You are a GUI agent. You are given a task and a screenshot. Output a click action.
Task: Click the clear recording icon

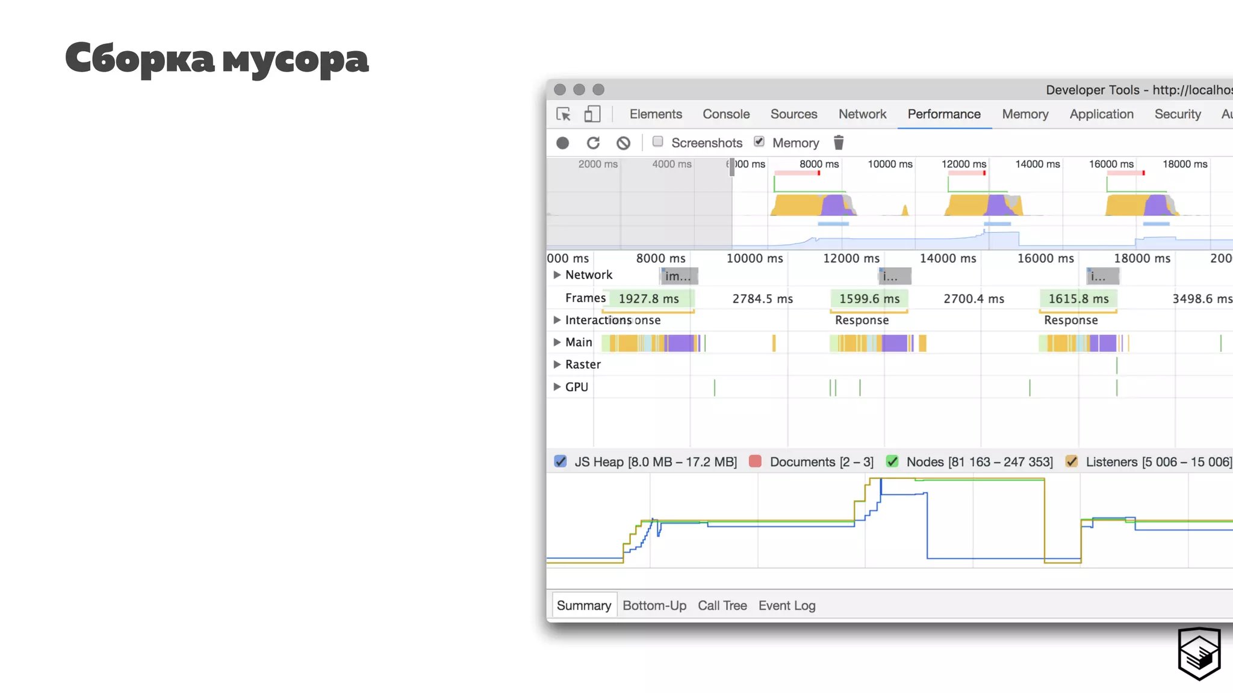pyautogui.click(x=623, y=143)
